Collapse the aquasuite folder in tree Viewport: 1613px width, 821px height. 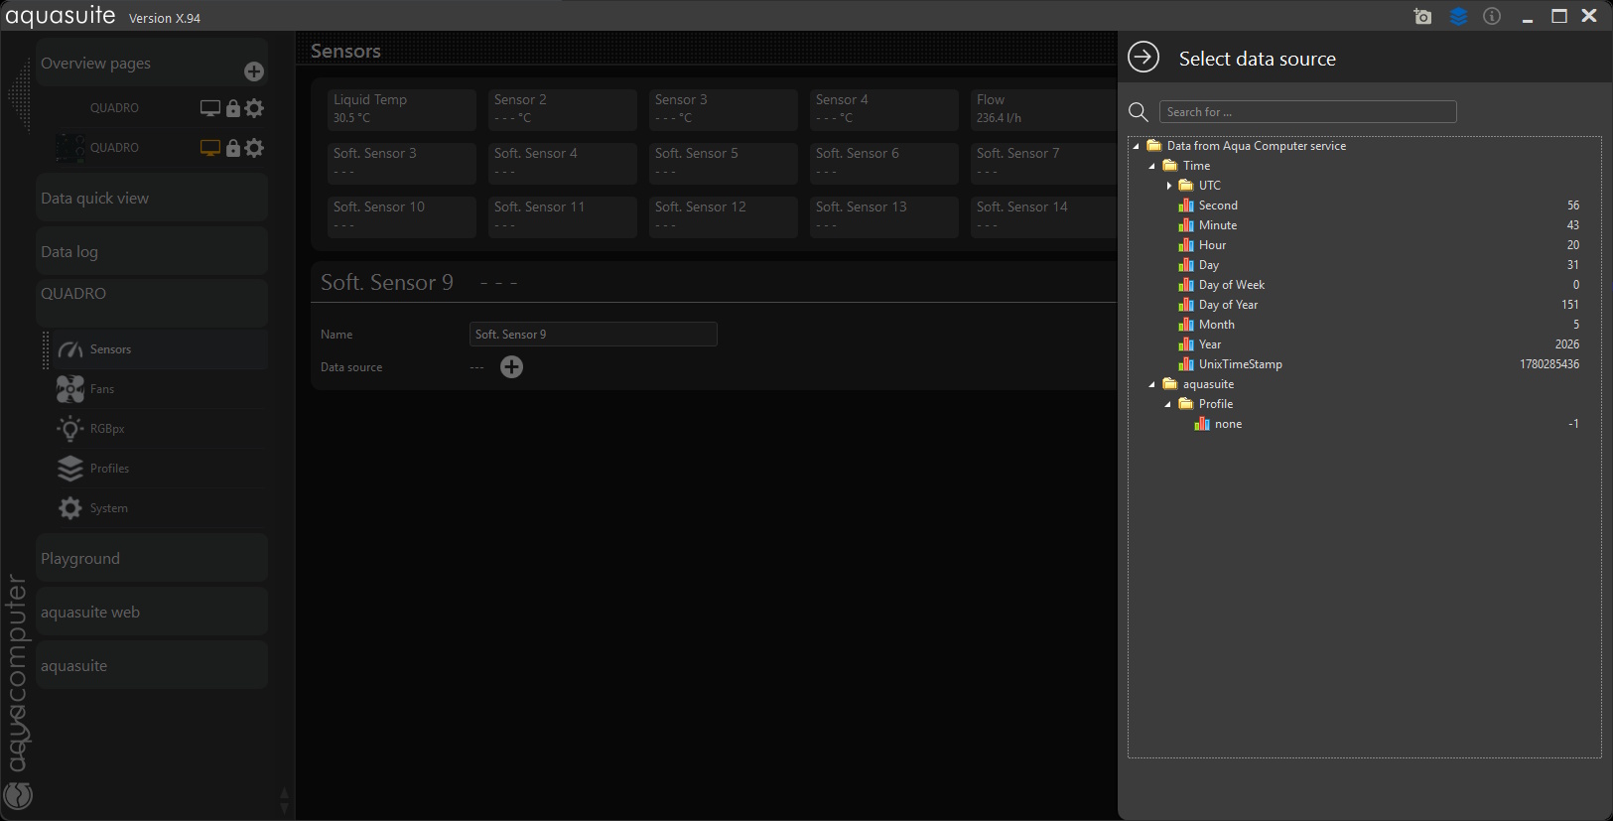tap(1152, 384)
